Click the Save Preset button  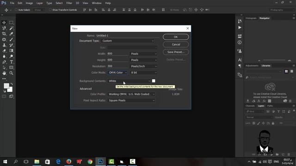tap(176, 52)
